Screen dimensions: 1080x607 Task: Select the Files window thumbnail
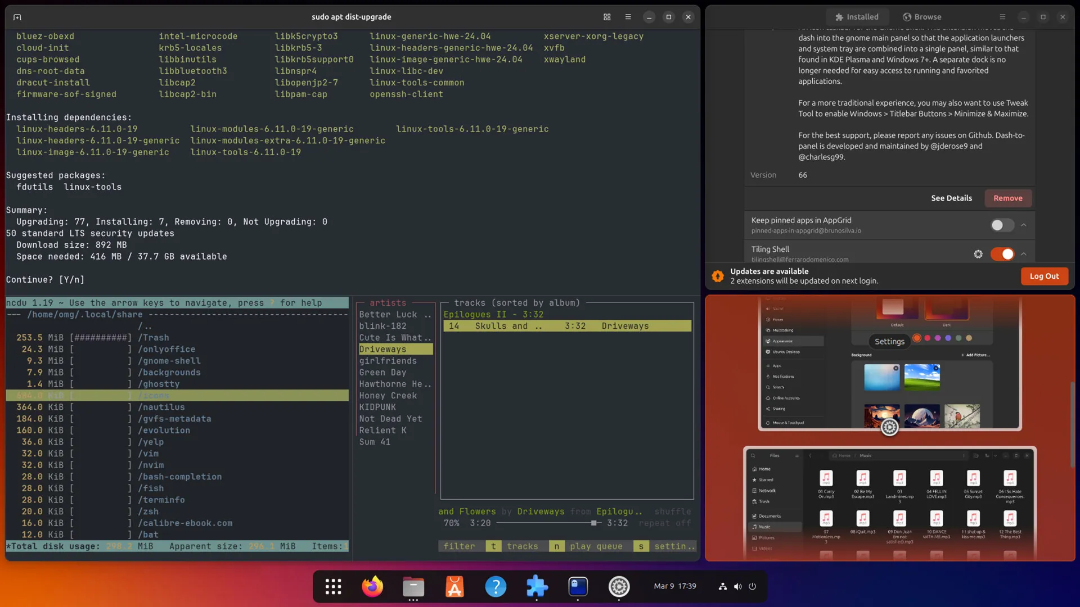tap(889, 503)
